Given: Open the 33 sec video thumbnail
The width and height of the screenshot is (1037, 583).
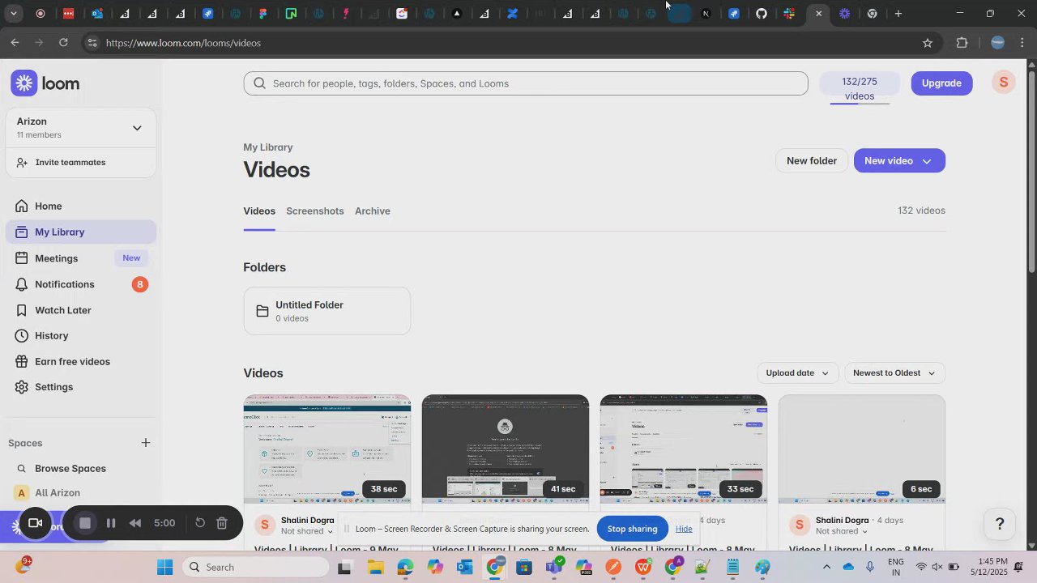Looking at the screenshot, I should point(684,449).
